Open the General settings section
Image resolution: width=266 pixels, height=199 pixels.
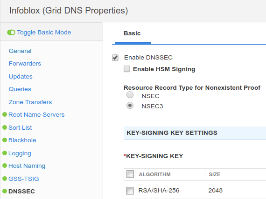click(x=20, y=51)
